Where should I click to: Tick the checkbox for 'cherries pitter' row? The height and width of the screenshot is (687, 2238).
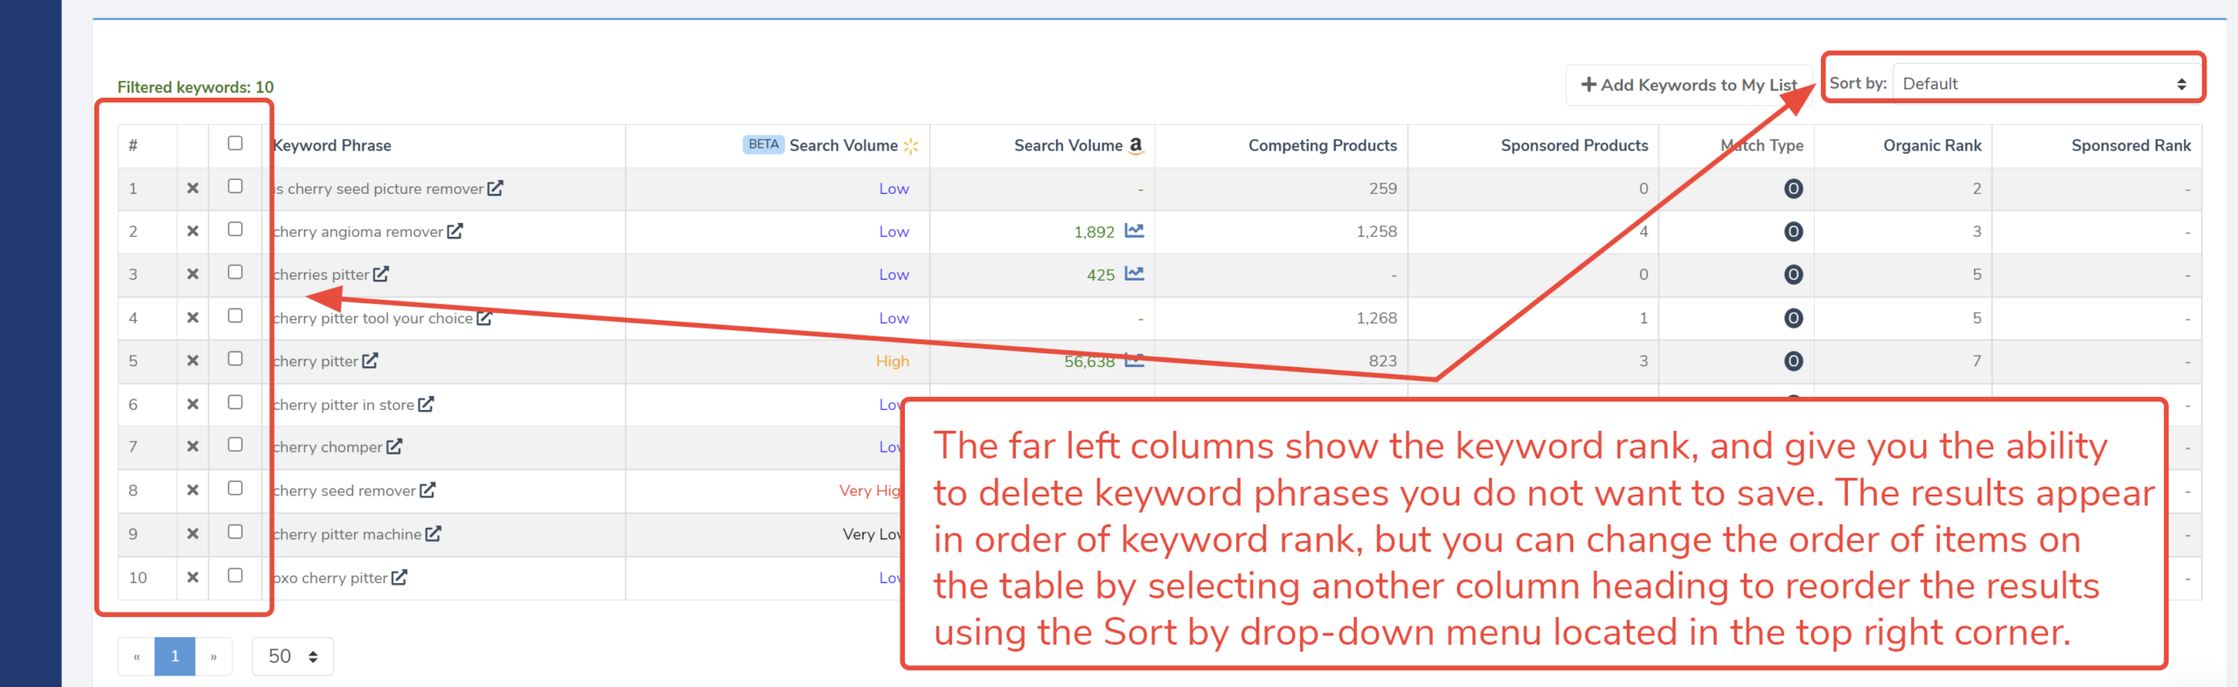pos(235,273)
